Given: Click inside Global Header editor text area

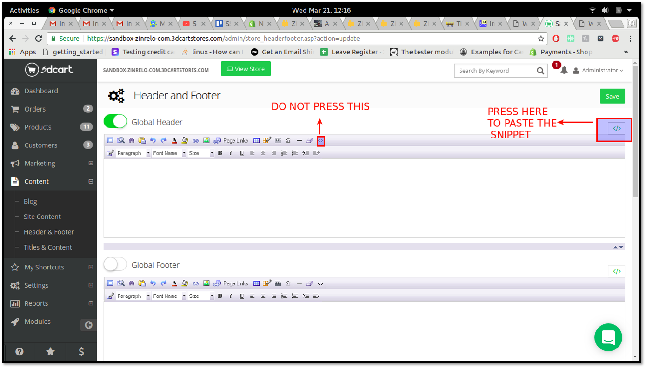Looking at the screenshot, I should click(364, 198).
